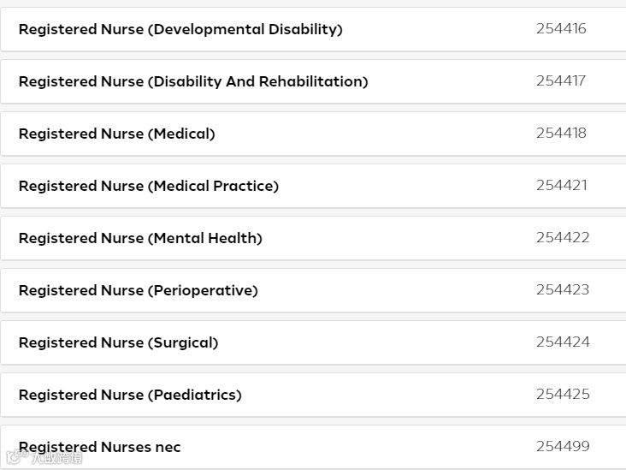The width and height of the screenshot is (626, 470).
Task: Select Registered Nurse (Disability And Rehabilitation) row
Action: coord(193,82)
